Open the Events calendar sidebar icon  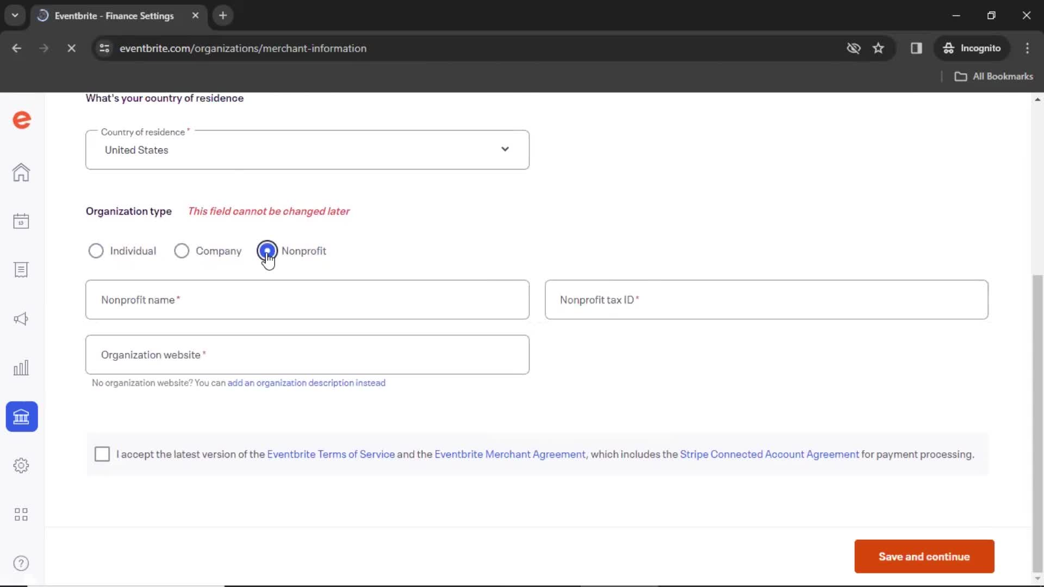pyautogui.click(x=21, y=221)
